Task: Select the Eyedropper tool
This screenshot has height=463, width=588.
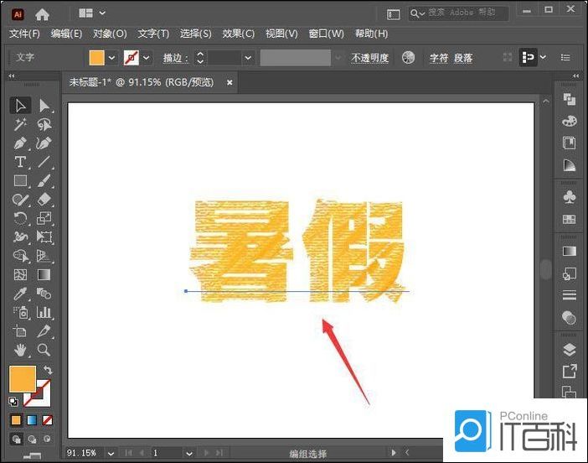Action: (x=20, y=294)
